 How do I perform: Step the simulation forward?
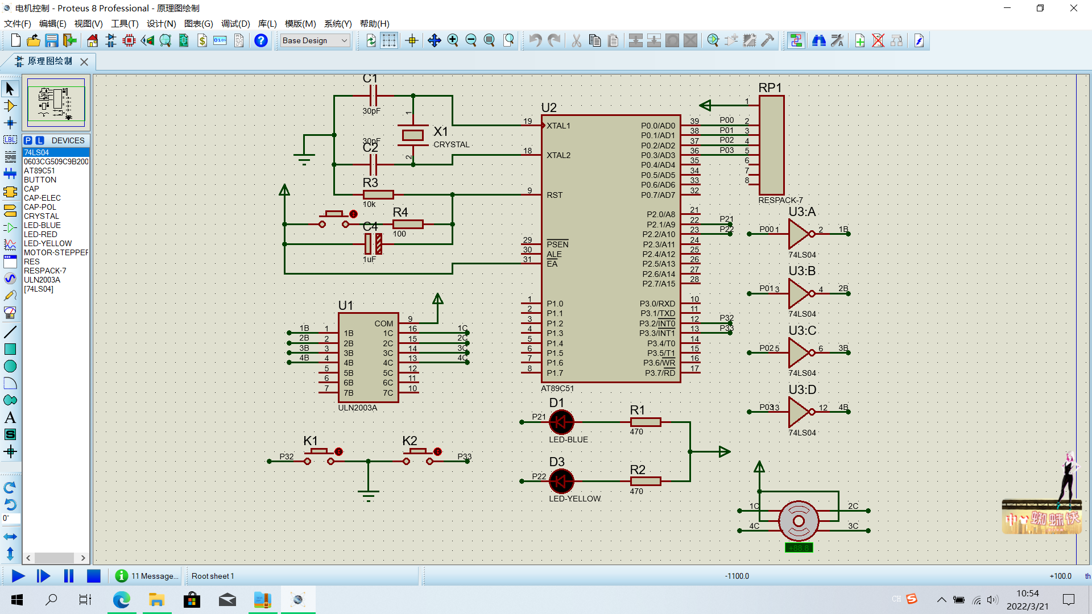pos(43,576)
